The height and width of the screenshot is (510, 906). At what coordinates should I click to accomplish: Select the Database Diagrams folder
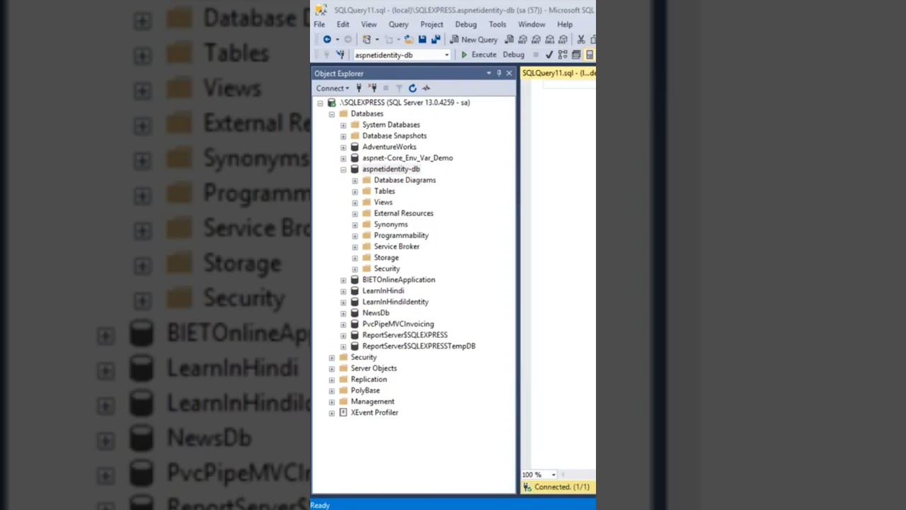(x=405, y=180)
